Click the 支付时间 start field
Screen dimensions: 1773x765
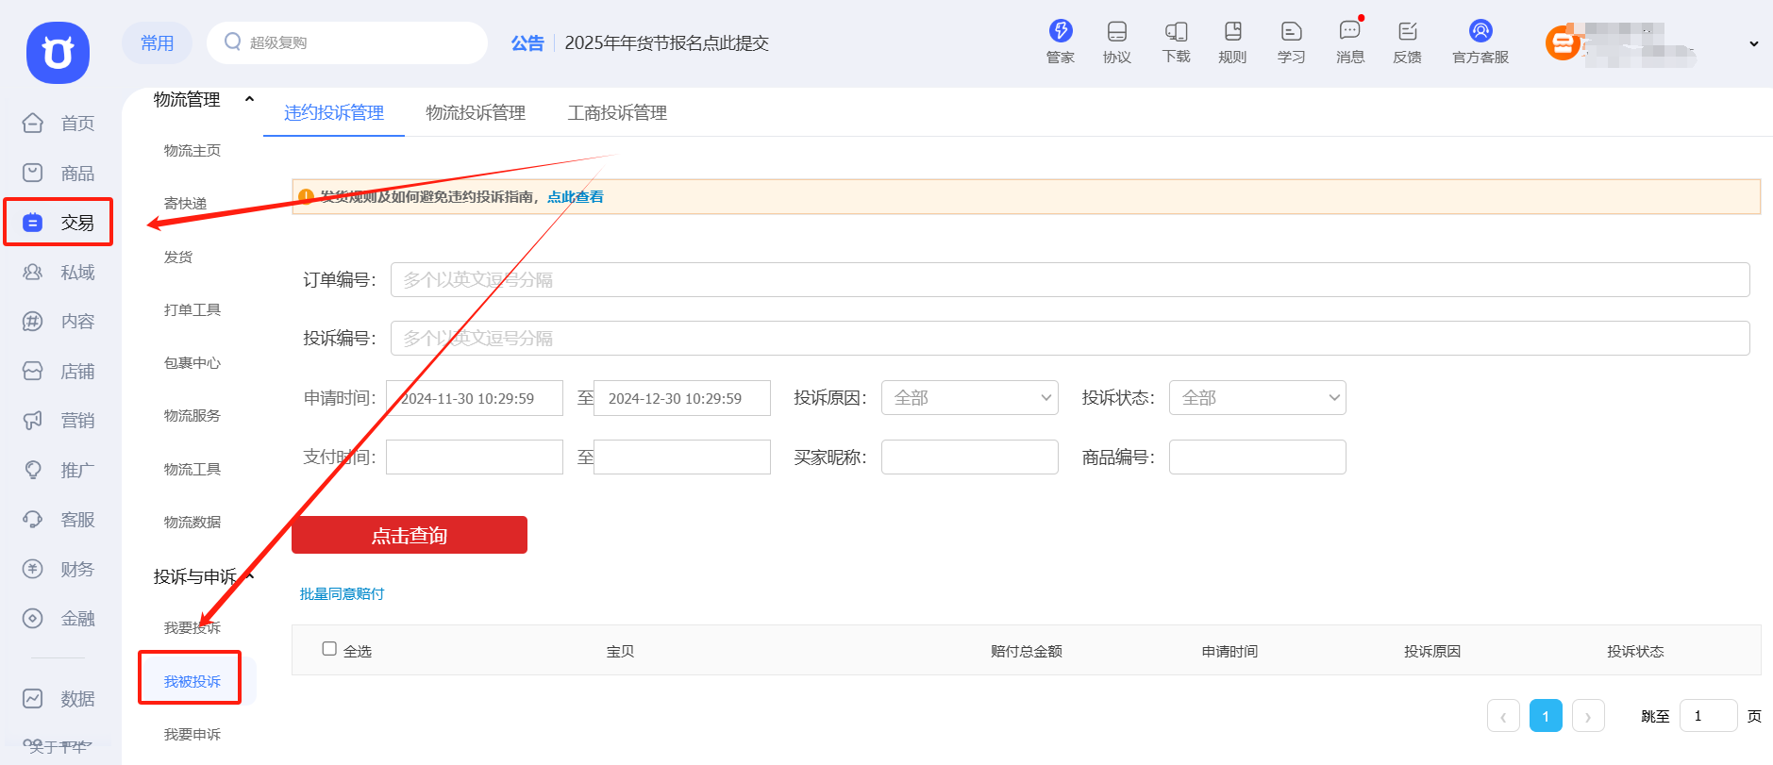coord(475,457)
